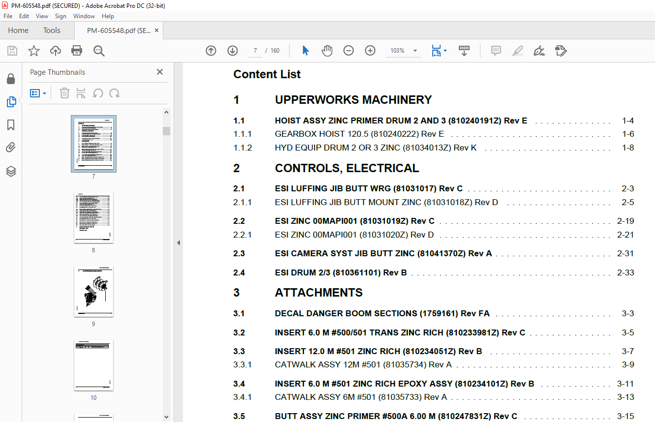The image size is (655, 422).
Task: Show the Page Thumbnails panel icon
Action: [11, 102]
